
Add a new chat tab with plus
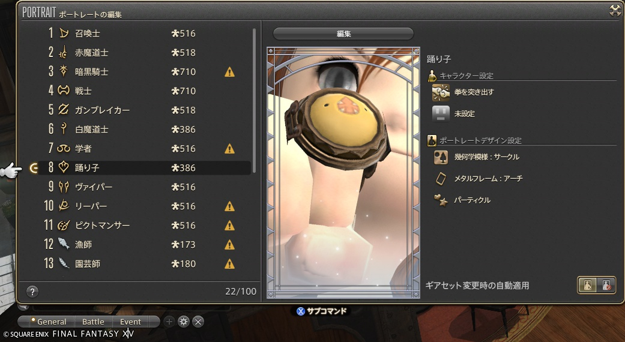[x=169, y=321]
